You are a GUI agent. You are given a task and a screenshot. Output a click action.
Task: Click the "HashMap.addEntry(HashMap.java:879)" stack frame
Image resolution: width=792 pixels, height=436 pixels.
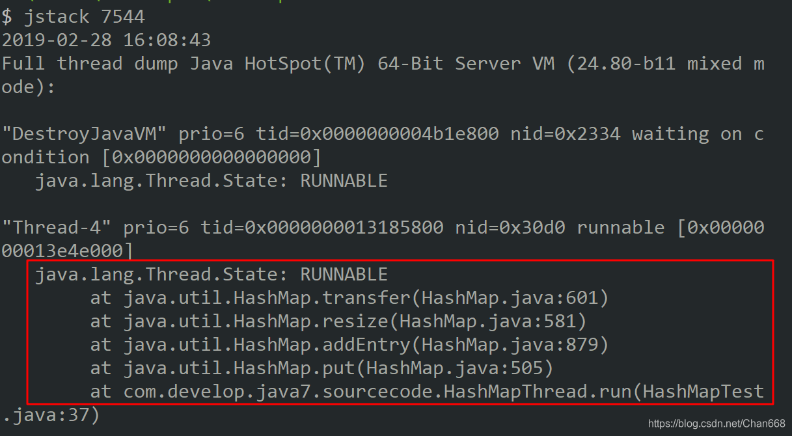[349, 345]
